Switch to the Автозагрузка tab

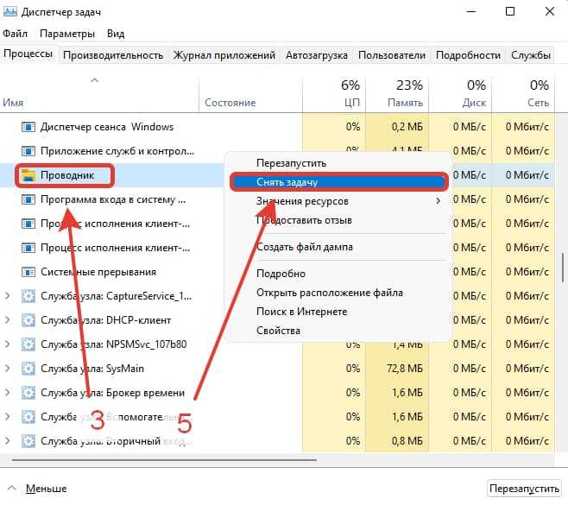[x=317, y=55]
